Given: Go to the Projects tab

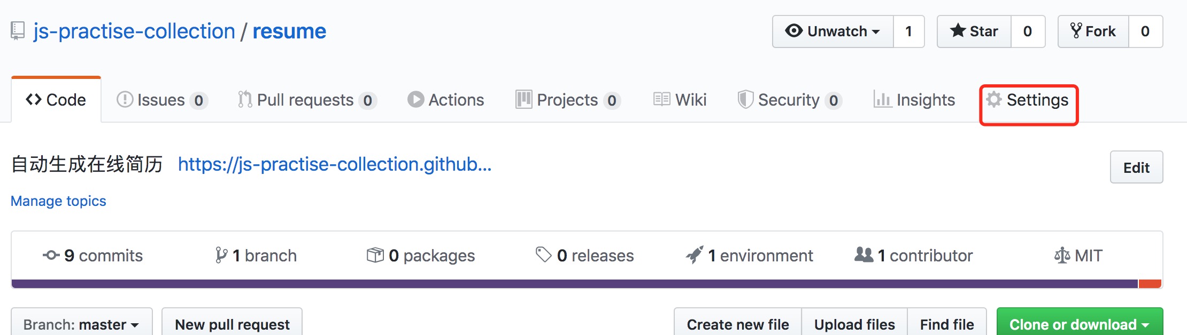Looking at the screenshot, I should [x=568, y=100].
